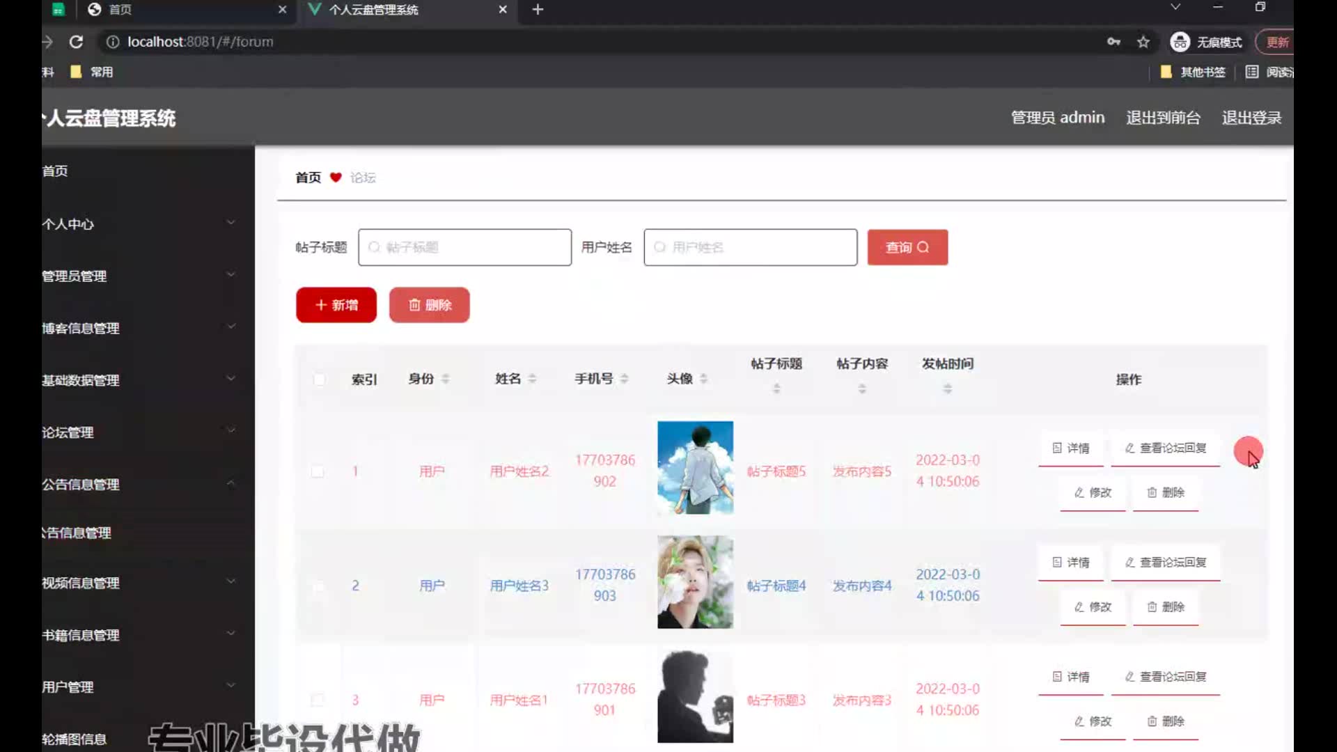This screenshot has width=1337, height=752.
Task: Check the checkbox for row 3
Action: pyautogui.click(x=318, y=700)
